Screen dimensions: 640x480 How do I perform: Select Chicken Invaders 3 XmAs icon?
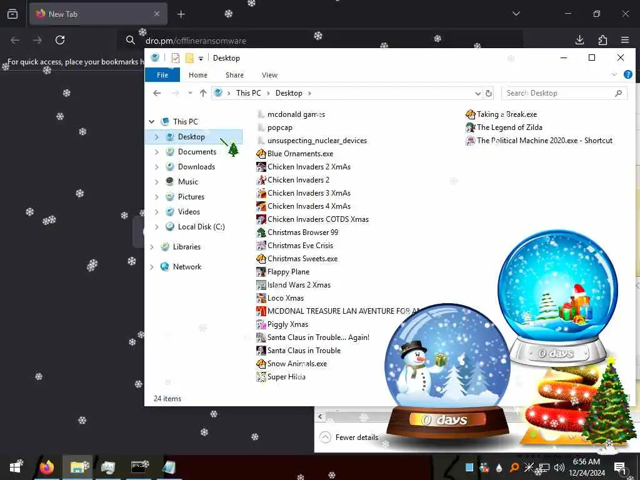point(261,193)
